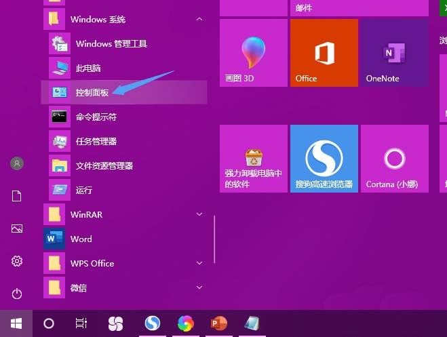Open 任务管理器 entry
This screenshot has width=447, height=337.
click(x=124, y=141)
